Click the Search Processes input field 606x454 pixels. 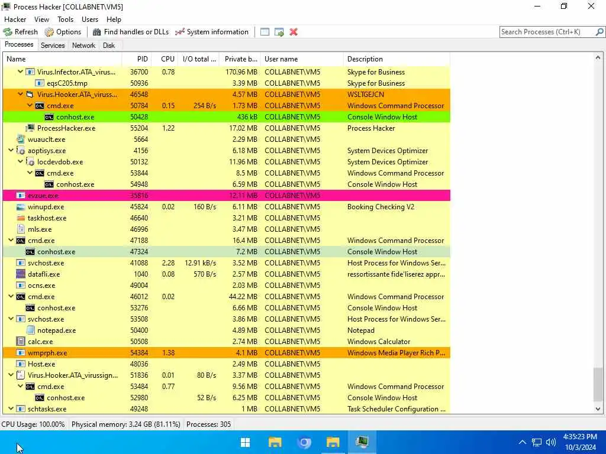coord(547,32)
